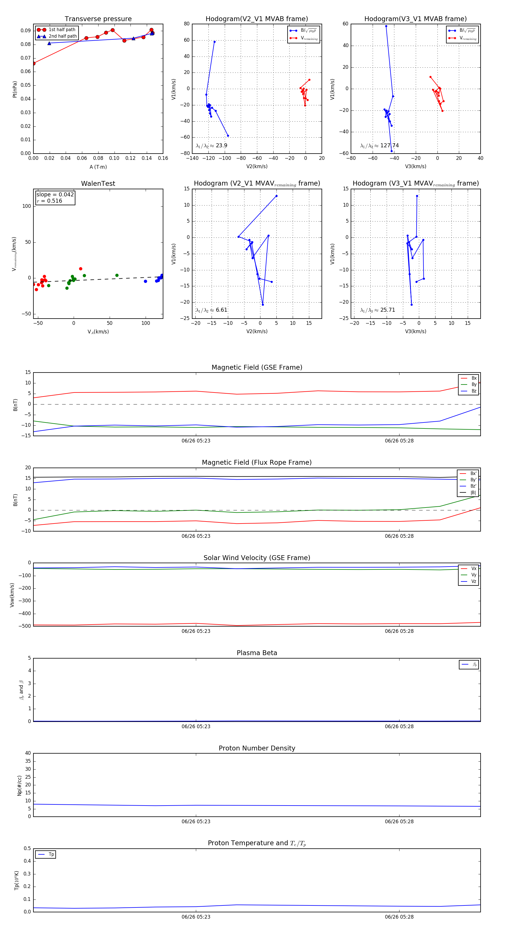Click the 'Plasma Beta' title
The width and height of the screenshot is (514, 942).
click(x=257, y=653)
